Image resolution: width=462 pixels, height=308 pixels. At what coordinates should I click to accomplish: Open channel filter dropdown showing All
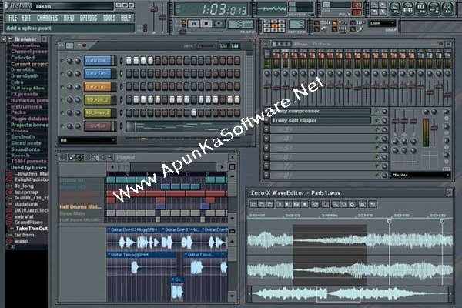[88, 140]
